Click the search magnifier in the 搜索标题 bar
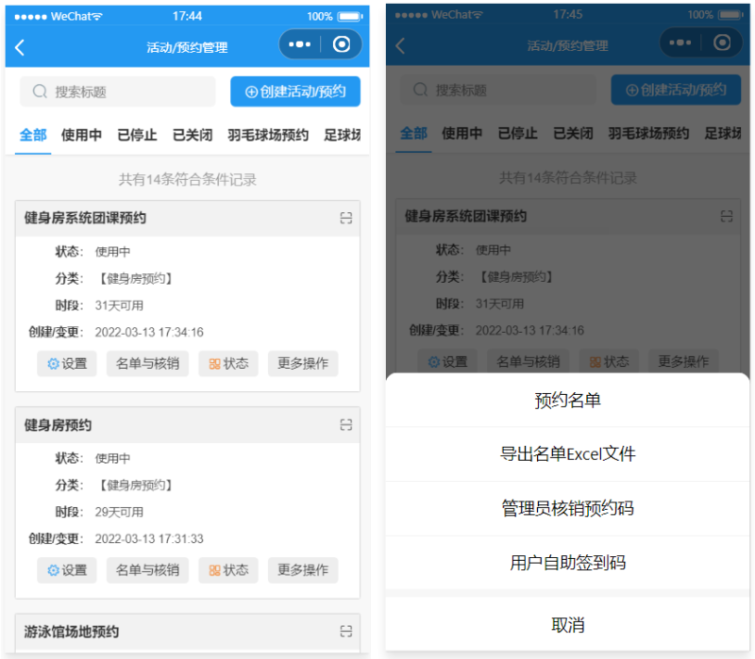 pyautogui.click(x=40, y=91)
